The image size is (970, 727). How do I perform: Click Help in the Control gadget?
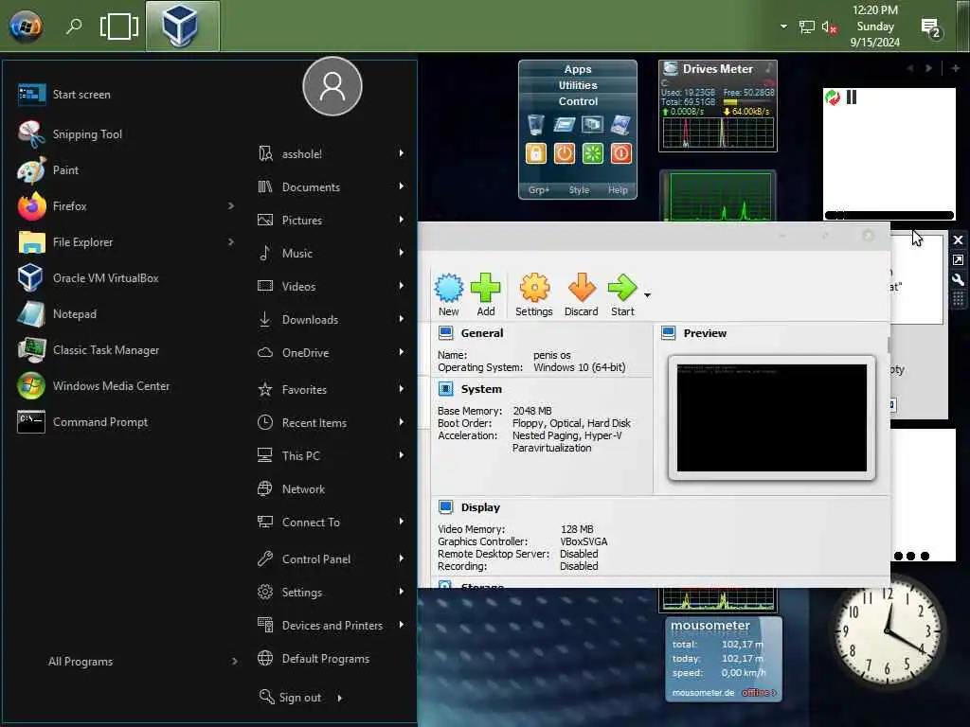click(x=618, y=189)
